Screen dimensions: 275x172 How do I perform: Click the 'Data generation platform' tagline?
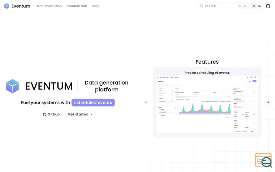(x=107, y=86)
